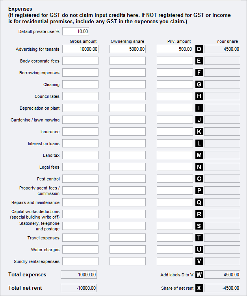This screenshot has width=247, height=296.
Task: Click the X label icon for net rent
Action: click(x=199, y=288)
